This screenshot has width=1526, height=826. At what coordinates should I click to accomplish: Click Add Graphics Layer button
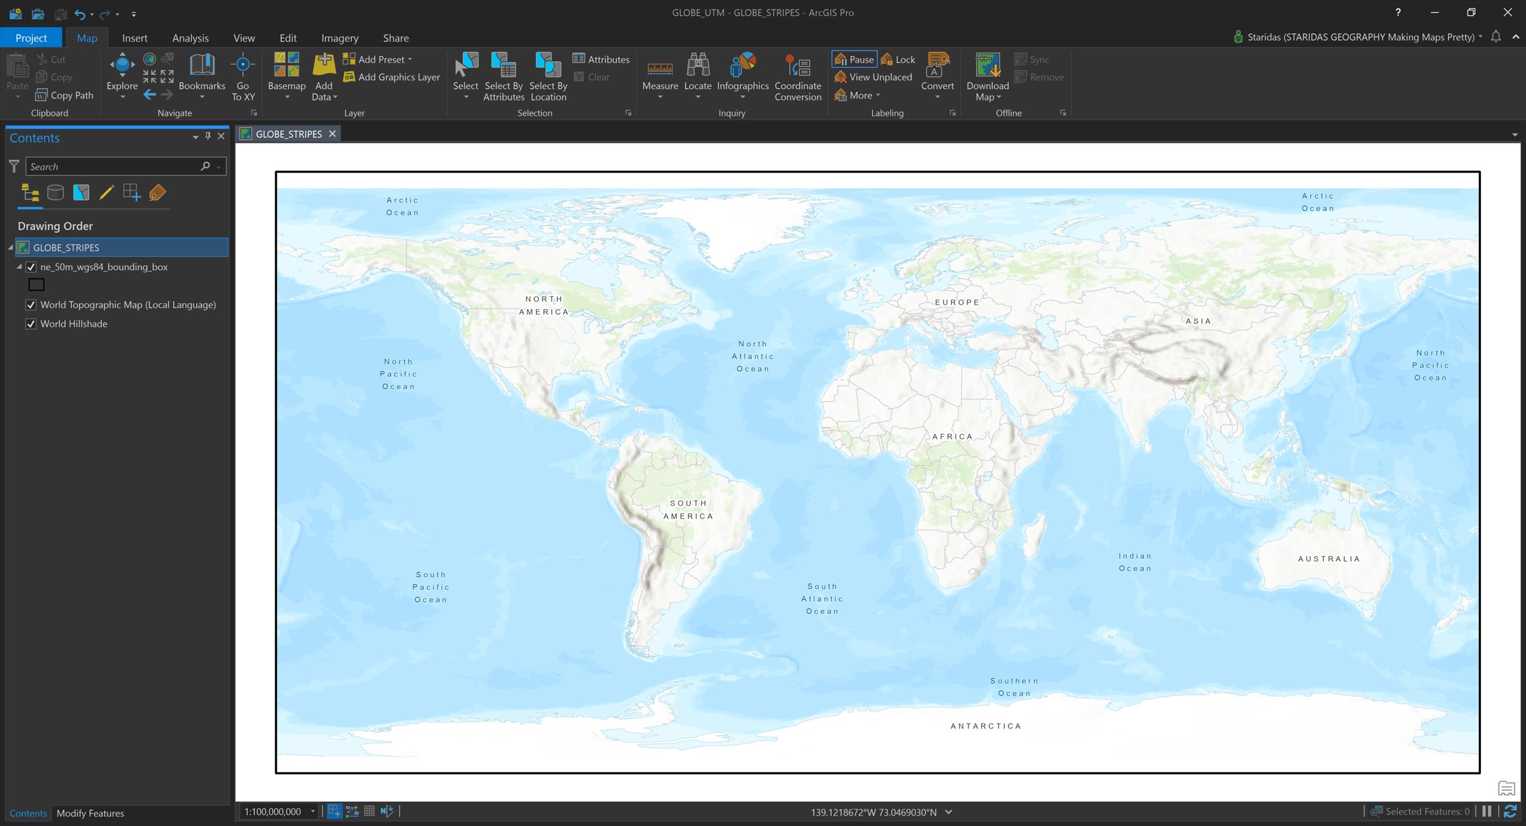(x=391, y=77)
